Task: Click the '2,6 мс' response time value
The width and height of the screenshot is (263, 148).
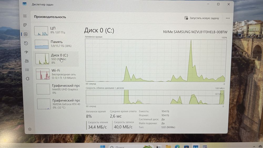Action: click(115, 116)
